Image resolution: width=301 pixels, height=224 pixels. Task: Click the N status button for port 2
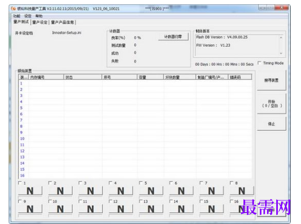tap(60, 191)
